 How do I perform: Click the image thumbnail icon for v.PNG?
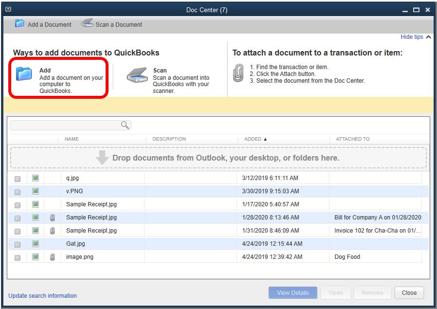coord(35,191)
